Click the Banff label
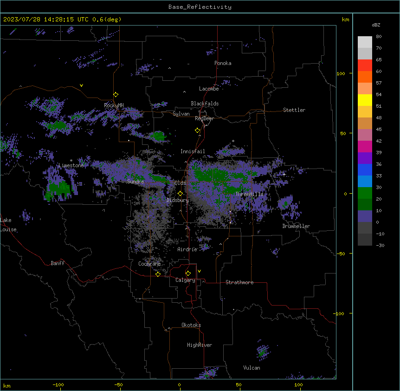The image size is (400, 391). tap(58, 263)
